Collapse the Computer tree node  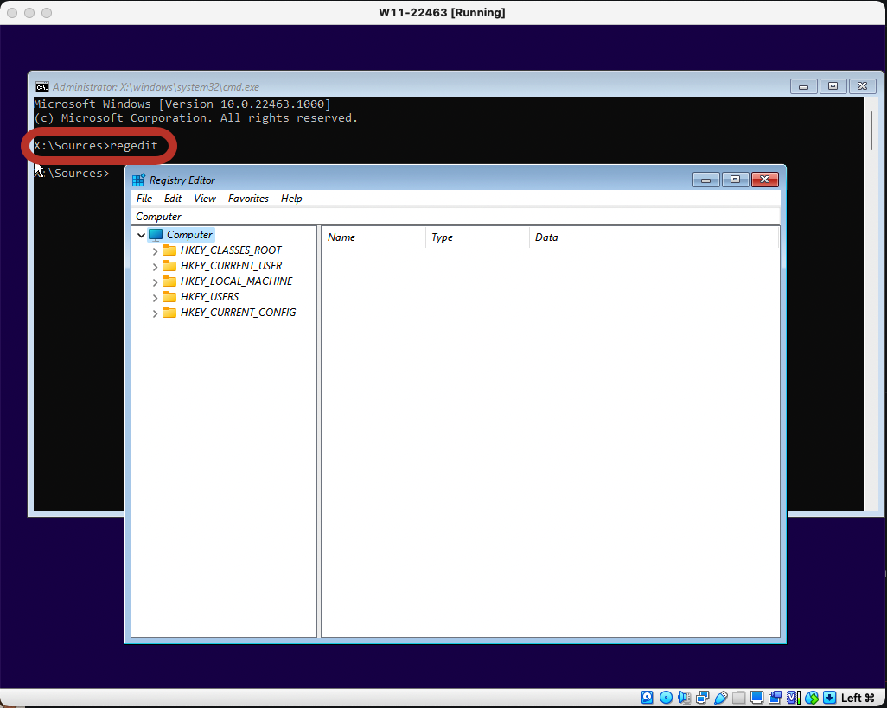click(x=142, y=235)
